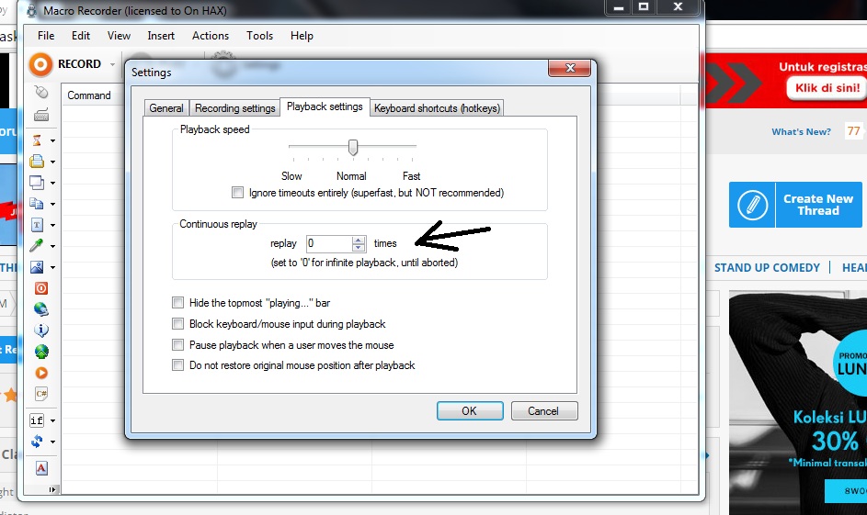Viewport: 867px width, 515px height.
Task: Click the C# script icon
Action: [x=40, y=394]
